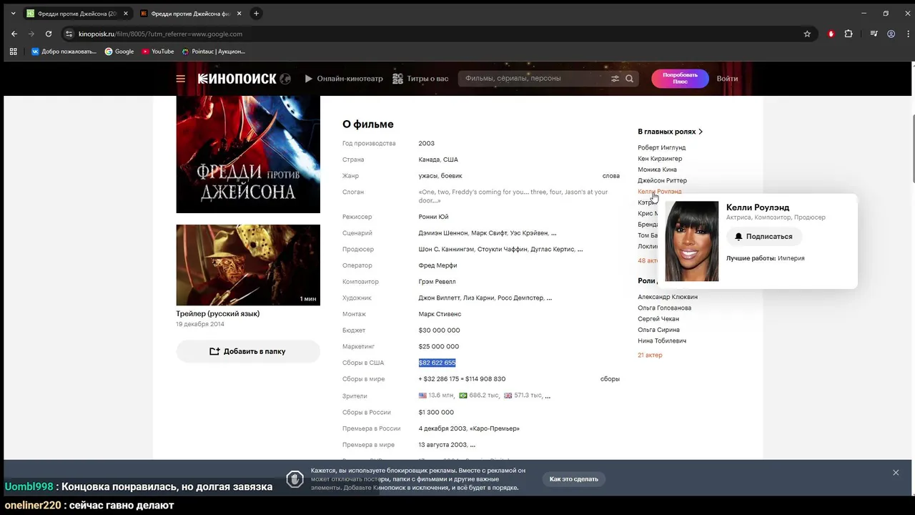Click the browser back arrow

click(14, 34)
